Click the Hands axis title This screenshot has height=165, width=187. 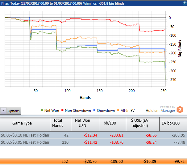85,98
